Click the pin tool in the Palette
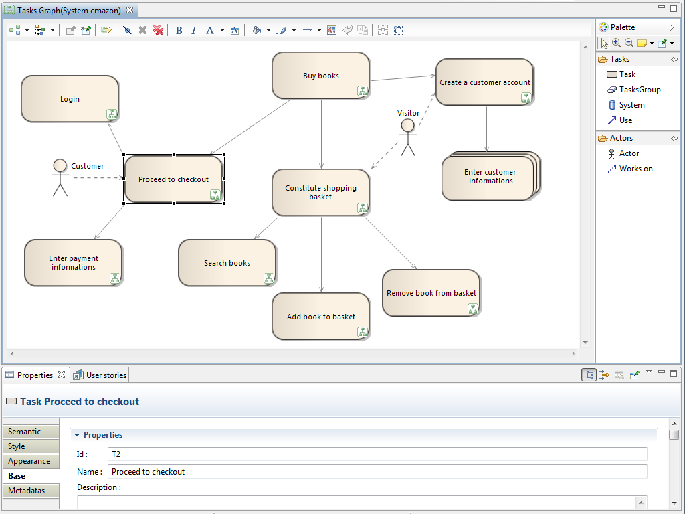This screenshot has width=685, height=514. click(662, 43)
